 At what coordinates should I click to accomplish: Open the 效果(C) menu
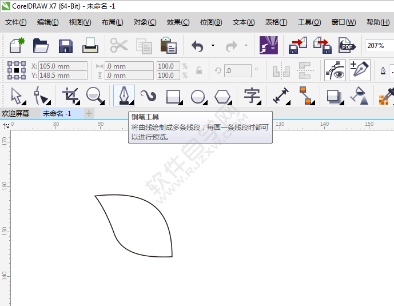pyautogui.click(x=178, y=22)
